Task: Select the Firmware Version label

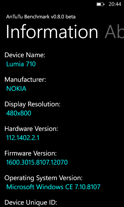Action: click(30, 153)
